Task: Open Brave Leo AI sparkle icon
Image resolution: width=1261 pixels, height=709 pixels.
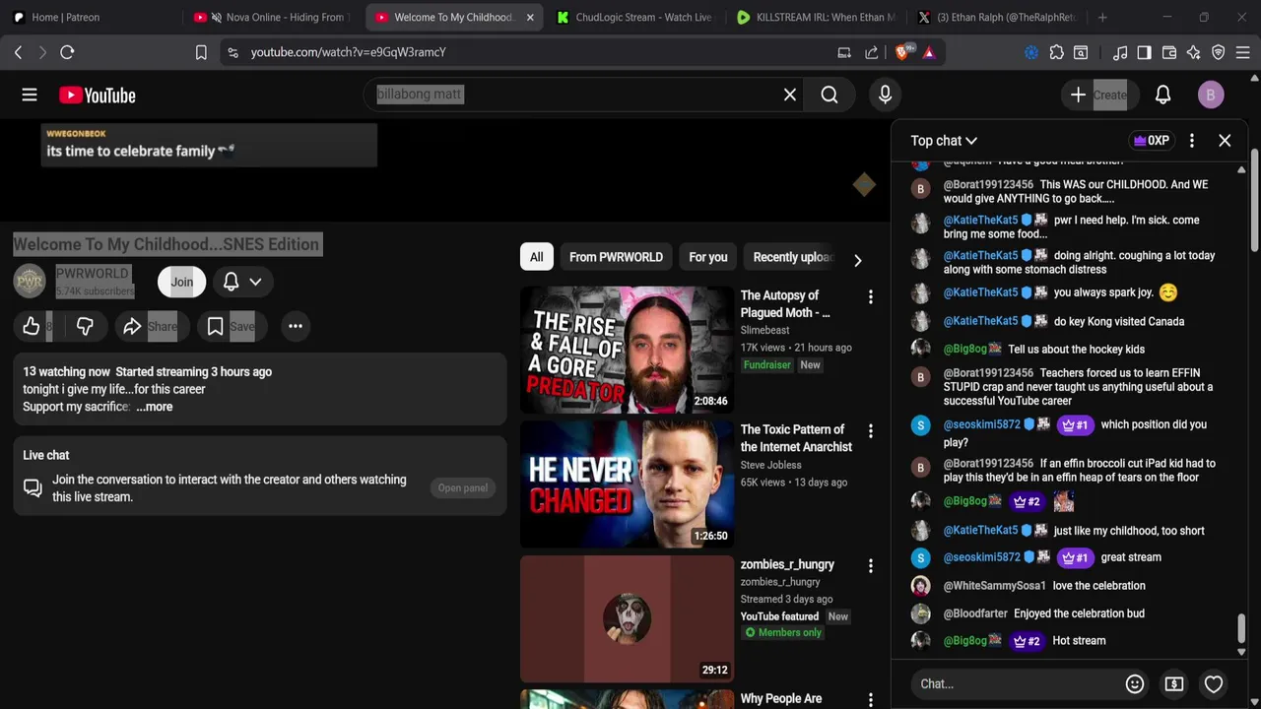Action: click(1193, 52)
